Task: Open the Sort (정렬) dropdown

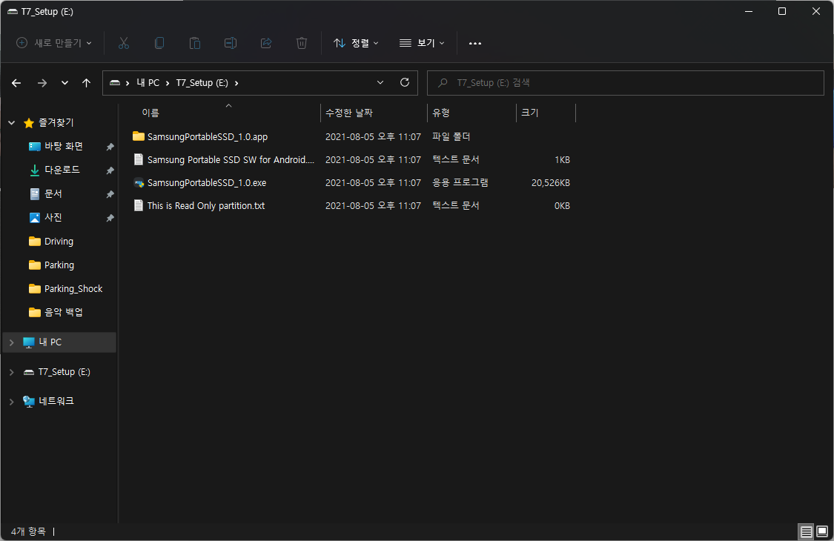Action: click(356, 43)
